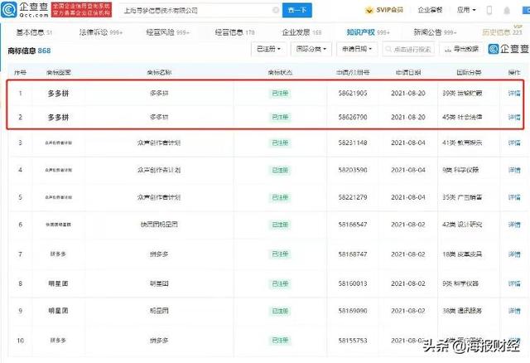Click the 已注册 status badge in row 1
This screenshot has height=363, width=530.
(280, 94)
